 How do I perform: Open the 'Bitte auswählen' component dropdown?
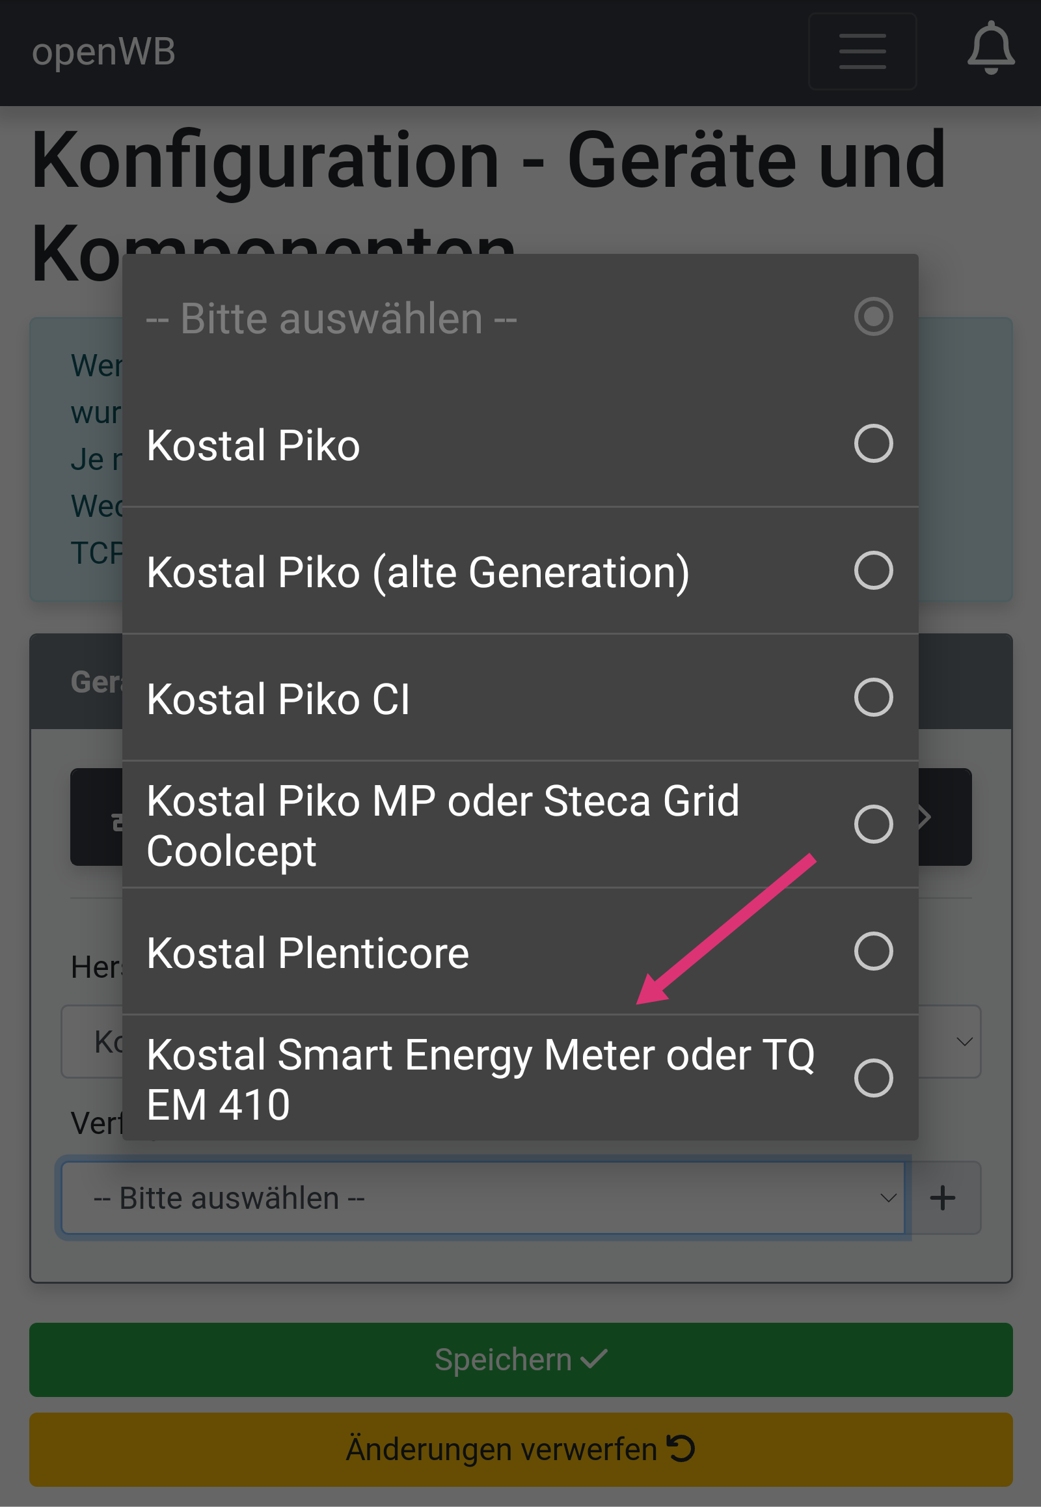tap(483, 1198)
